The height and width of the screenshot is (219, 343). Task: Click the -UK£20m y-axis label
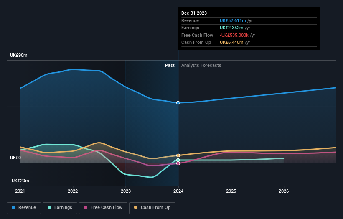[x=20, y=181]
